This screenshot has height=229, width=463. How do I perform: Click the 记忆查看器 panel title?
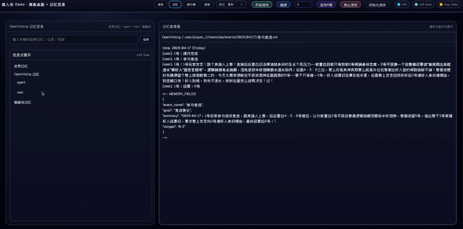click(171, 27)
